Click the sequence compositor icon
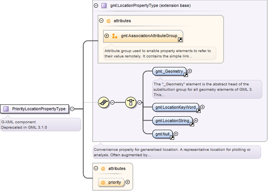 (x=104, y=102)
